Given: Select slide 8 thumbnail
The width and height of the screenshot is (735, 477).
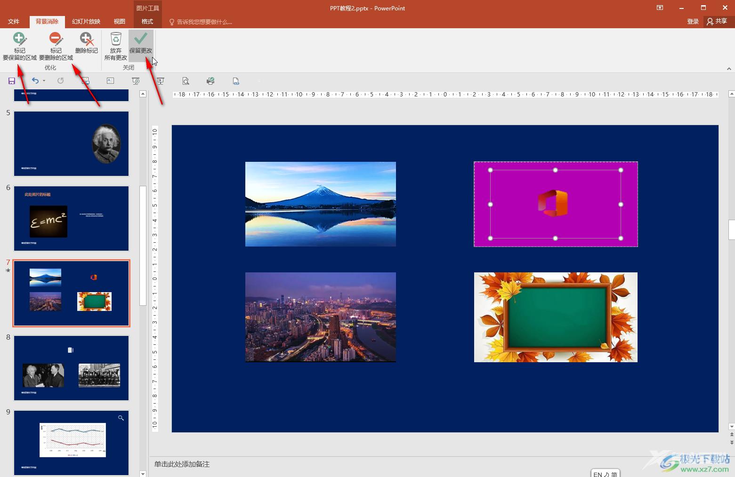Looking at the screenshot, I should [71, 368].
